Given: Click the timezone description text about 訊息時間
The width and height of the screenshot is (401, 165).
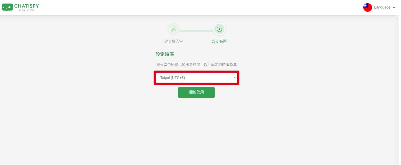Looking at the screenshot, I should pyautogui.click(x=196, y=65).
